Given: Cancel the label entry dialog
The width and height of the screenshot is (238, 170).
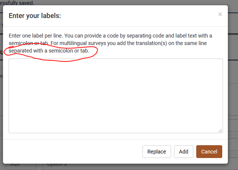Looking at the screenshot, I should click(209, 152).
